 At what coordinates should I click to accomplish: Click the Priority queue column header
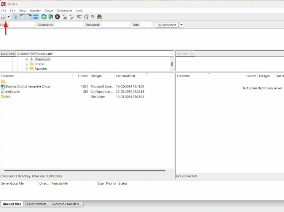pos(111,183)
